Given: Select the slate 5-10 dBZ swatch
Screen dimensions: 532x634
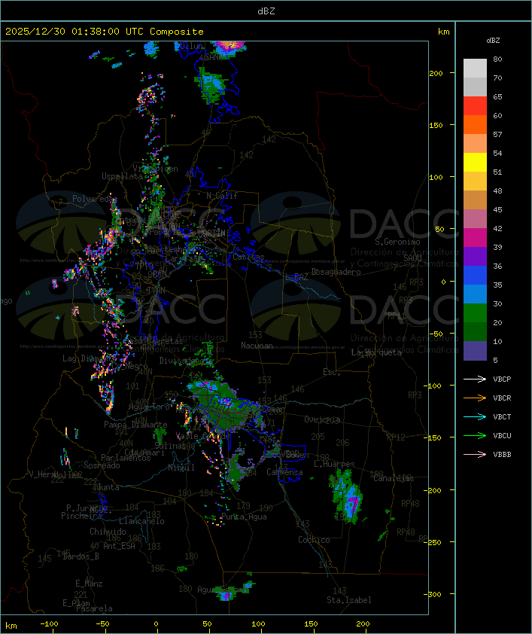Looking at the screenshot, I should point(475,351).
